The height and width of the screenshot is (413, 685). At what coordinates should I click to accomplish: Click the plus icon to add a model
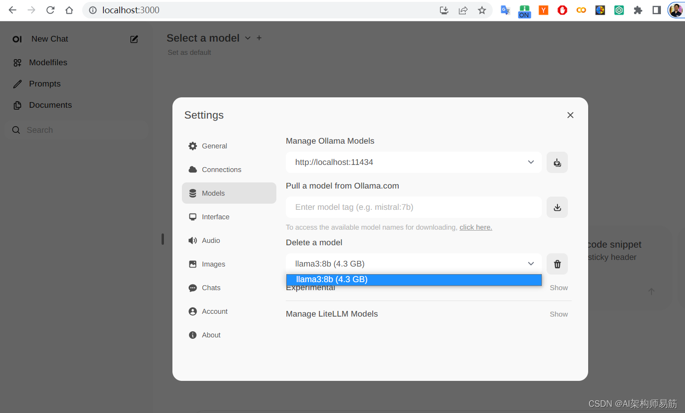pyautogui.click(x=259, y=38)
